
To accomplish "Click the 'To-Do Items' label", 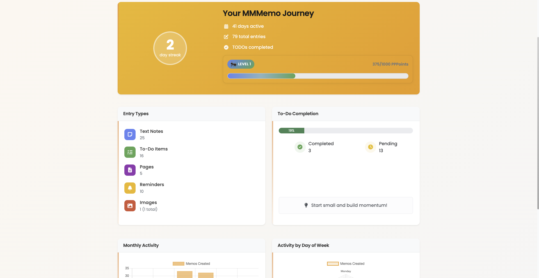I will [x=154, y=149].
